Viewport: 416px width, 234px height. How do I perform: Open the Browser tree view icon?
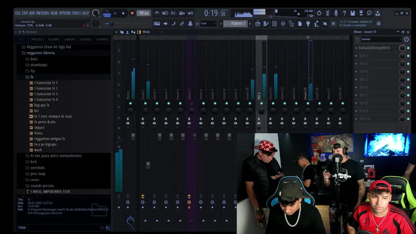coord(292,23)
